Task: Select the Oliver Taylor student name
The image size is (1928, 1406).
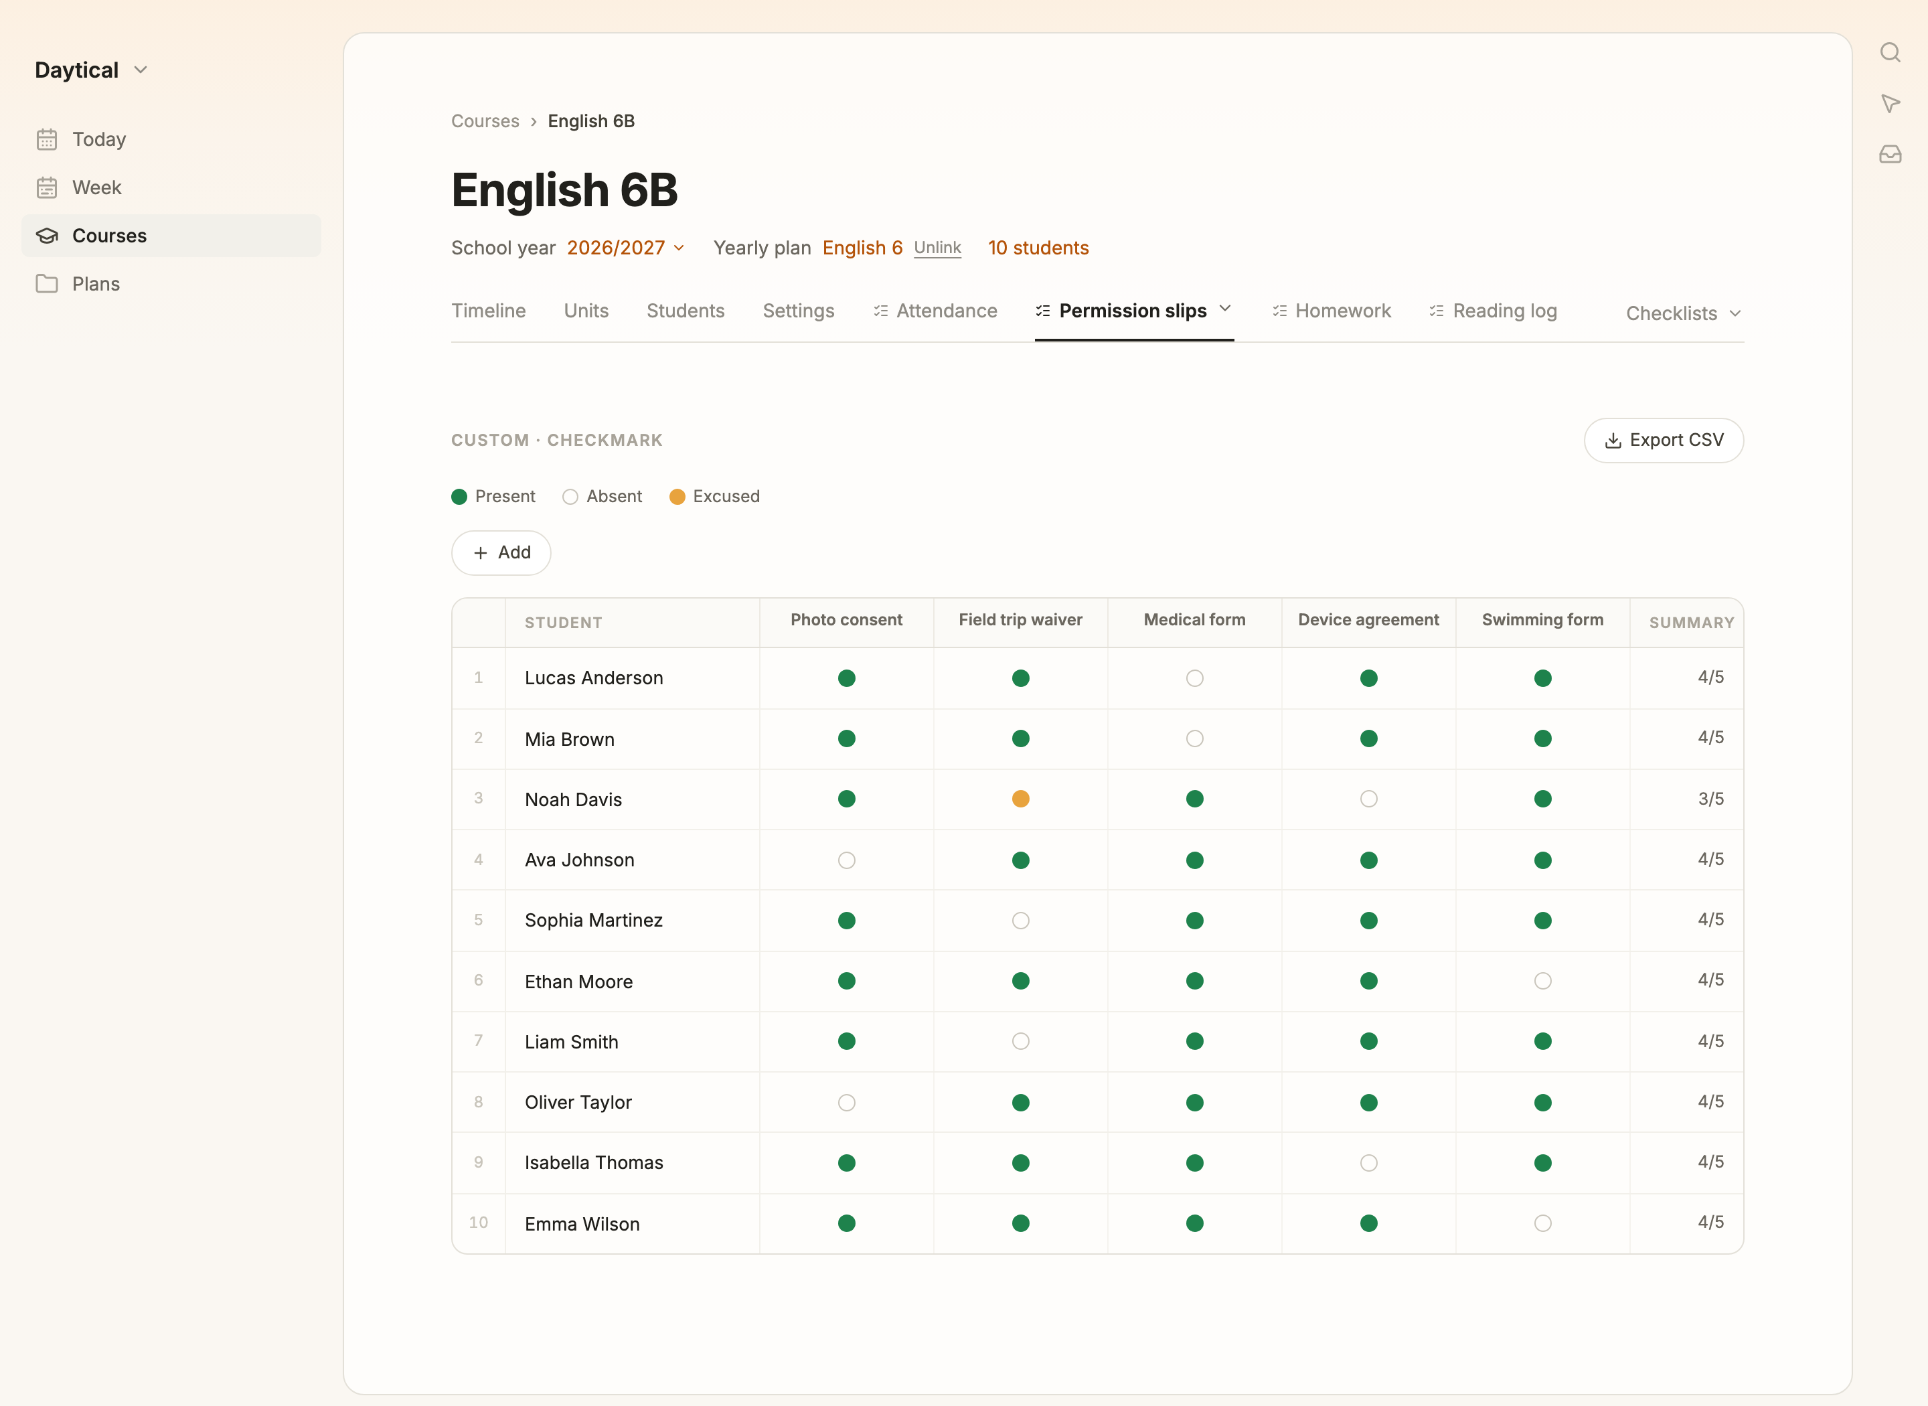Action: pyautogui.click(x=578, y=1103)
